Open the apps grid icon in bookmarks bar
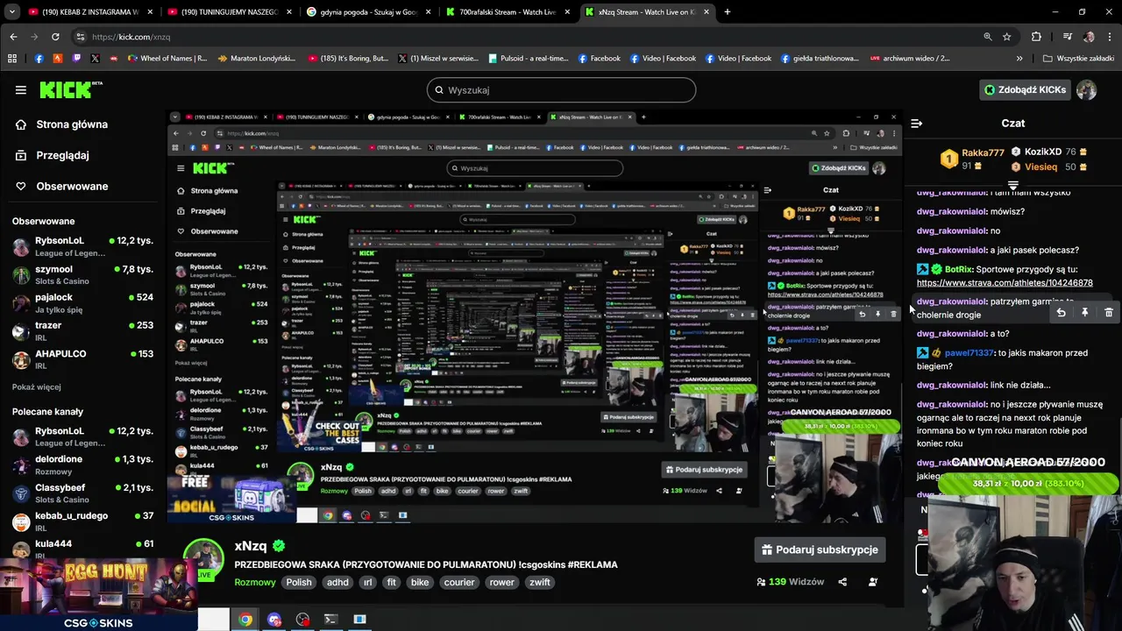 coord(12,59)
